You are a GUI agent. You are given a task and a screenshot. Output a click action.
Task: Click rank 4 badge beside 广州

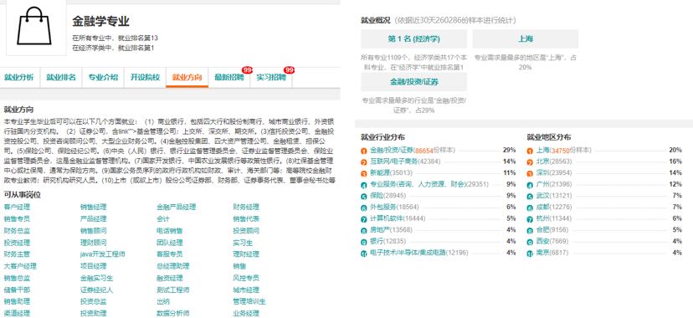530,186
